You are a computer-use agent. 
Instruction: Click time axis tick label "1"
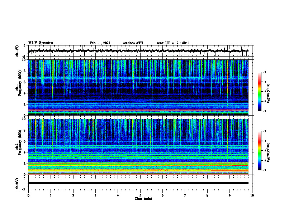[51, 195]
